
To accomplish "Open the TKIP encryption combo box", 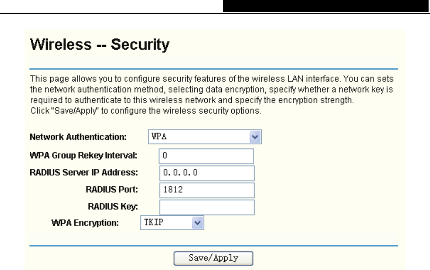I will (x=172, y=222).
